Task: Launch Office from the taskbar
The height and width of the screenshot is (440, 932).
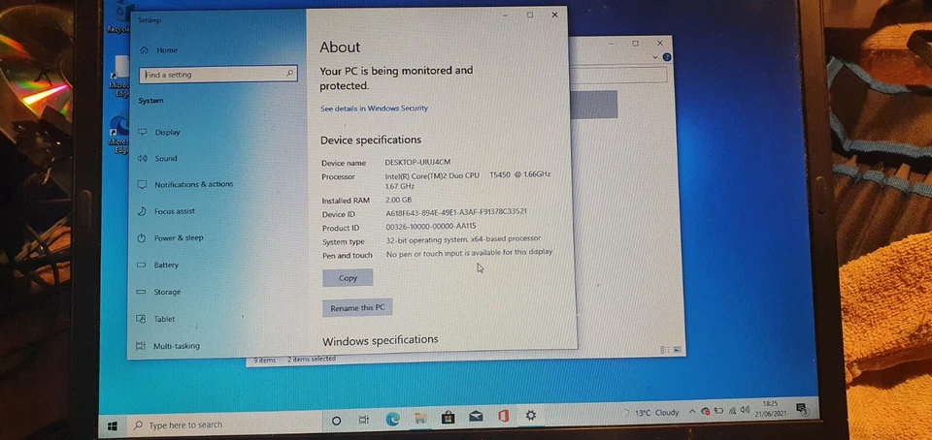Action: pos(503,417)
